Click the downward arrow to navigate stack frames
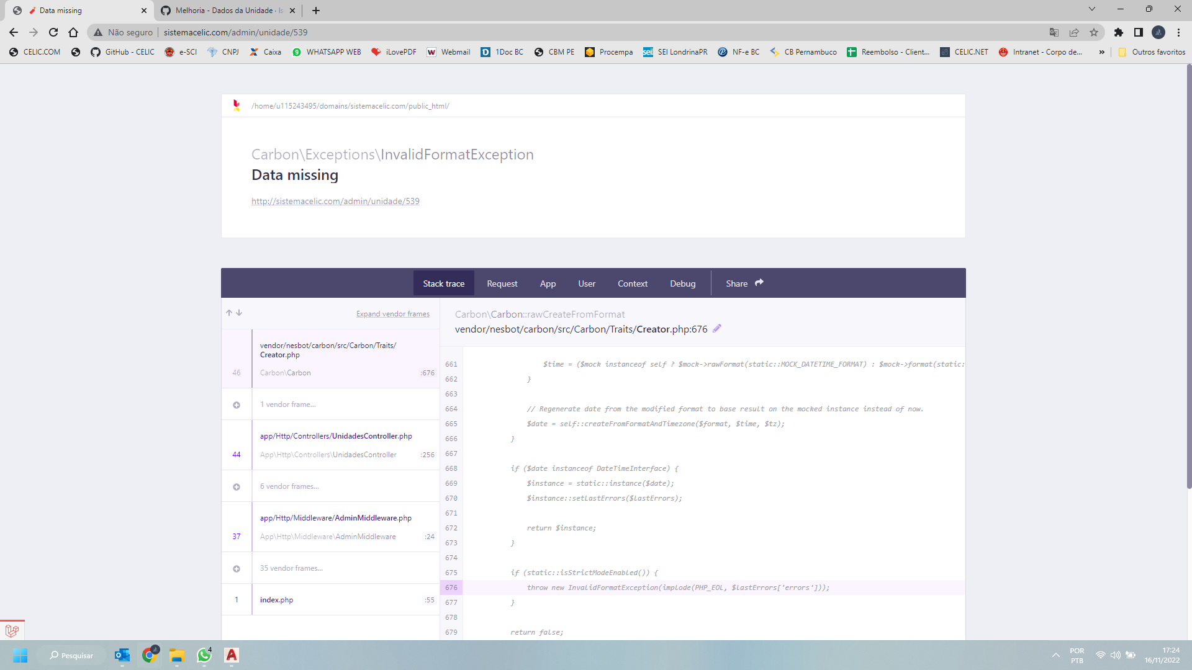The height and width of the screenshot is (670, 1192). 240,313
